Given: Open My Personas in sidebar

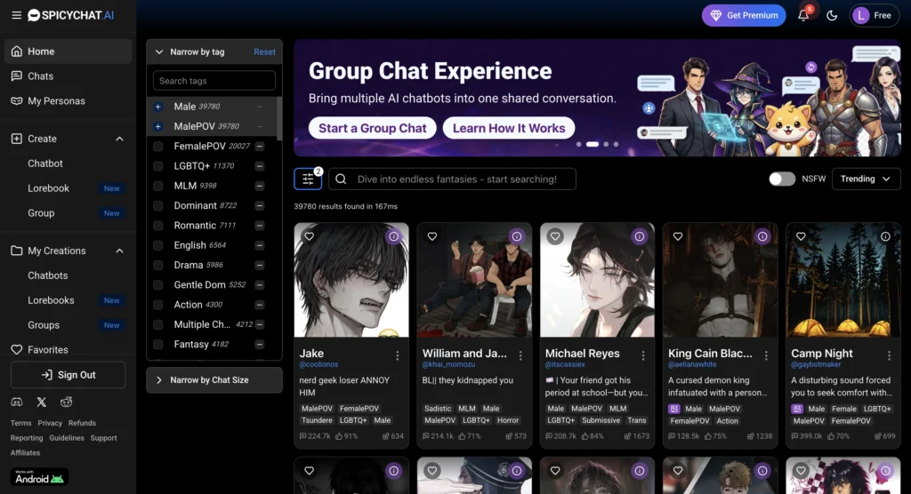Looking at the screenshot, I should click(68, 101).
